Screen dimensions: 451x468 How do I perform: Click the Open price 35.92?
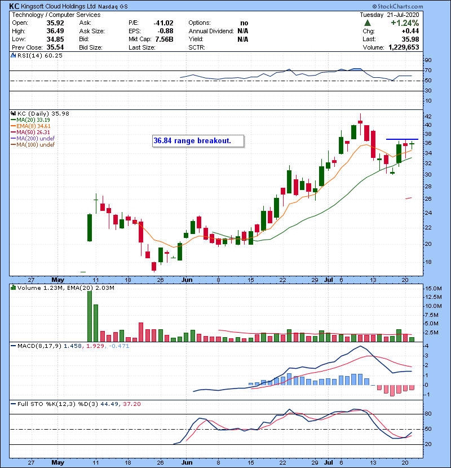[x=55, y=23]
